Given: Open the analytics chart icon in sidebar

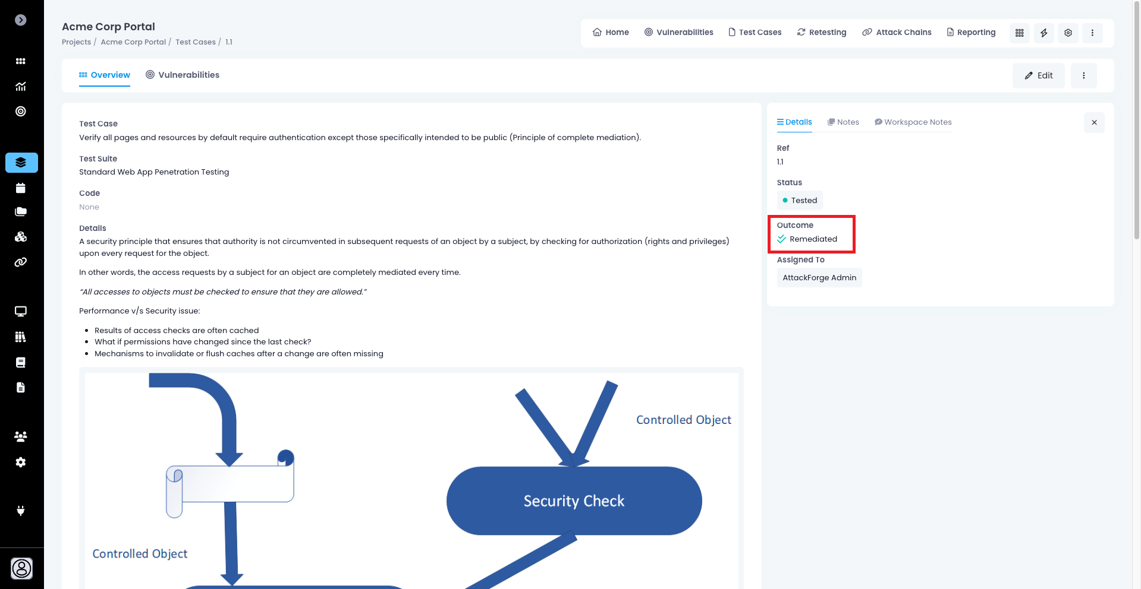Looking at the screenshot, I should pyautogui.click(x=21, y=87).
